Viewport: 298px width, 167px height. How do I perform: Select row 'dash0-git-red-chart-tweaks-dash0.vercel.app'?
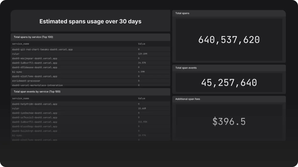[91, 49]
